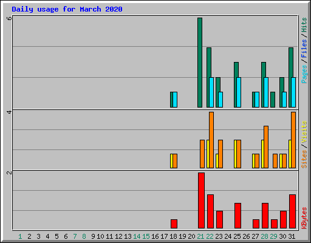Click day label '17' on the x-axis

coord(164,236)
